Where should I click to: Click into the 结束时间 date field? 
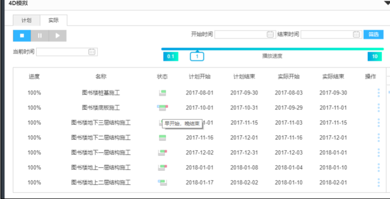[331, 34]
